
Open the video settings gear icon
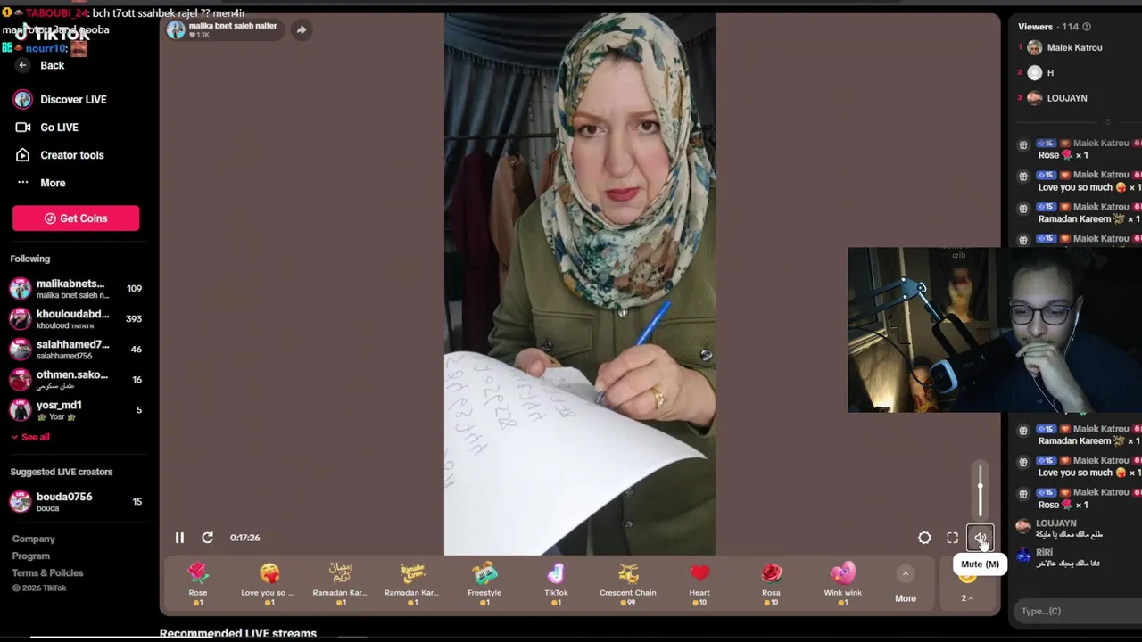pyautogui.click(x=924, y=538)
